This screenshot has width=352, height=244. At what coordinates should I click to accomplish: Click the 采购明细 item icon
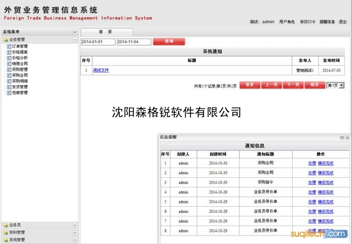[9, 81]
